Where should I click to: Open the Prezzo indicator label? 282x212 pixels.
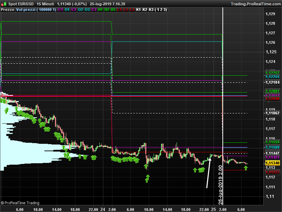[x=7, y=10]
